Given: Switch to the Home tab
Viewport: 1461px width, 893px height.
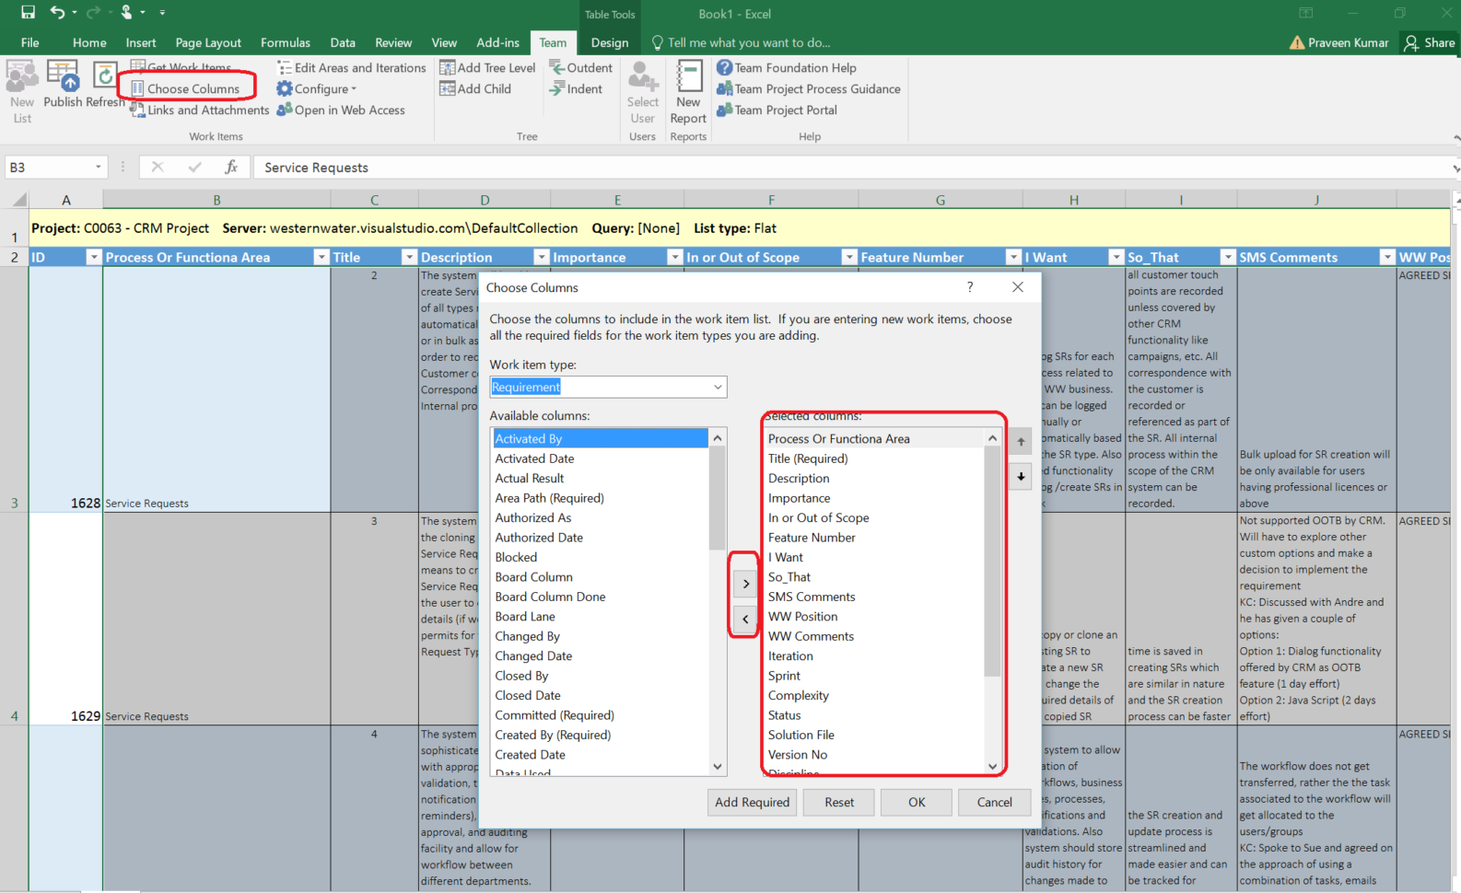Looking at the screenshot, I should tap(89, 42).
